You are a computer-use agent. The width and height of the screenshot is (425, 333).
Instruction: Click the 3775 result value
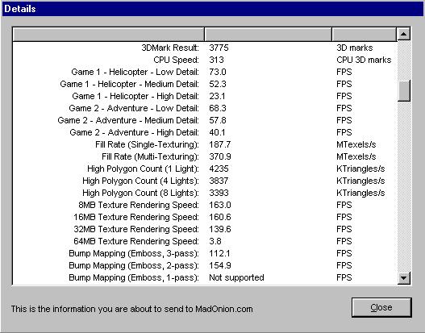coord(219,48)
